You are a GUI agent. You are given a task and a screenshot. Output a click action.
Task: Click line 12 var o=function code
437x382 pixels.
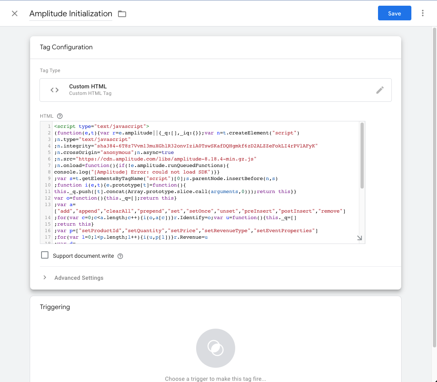point(116,198)
